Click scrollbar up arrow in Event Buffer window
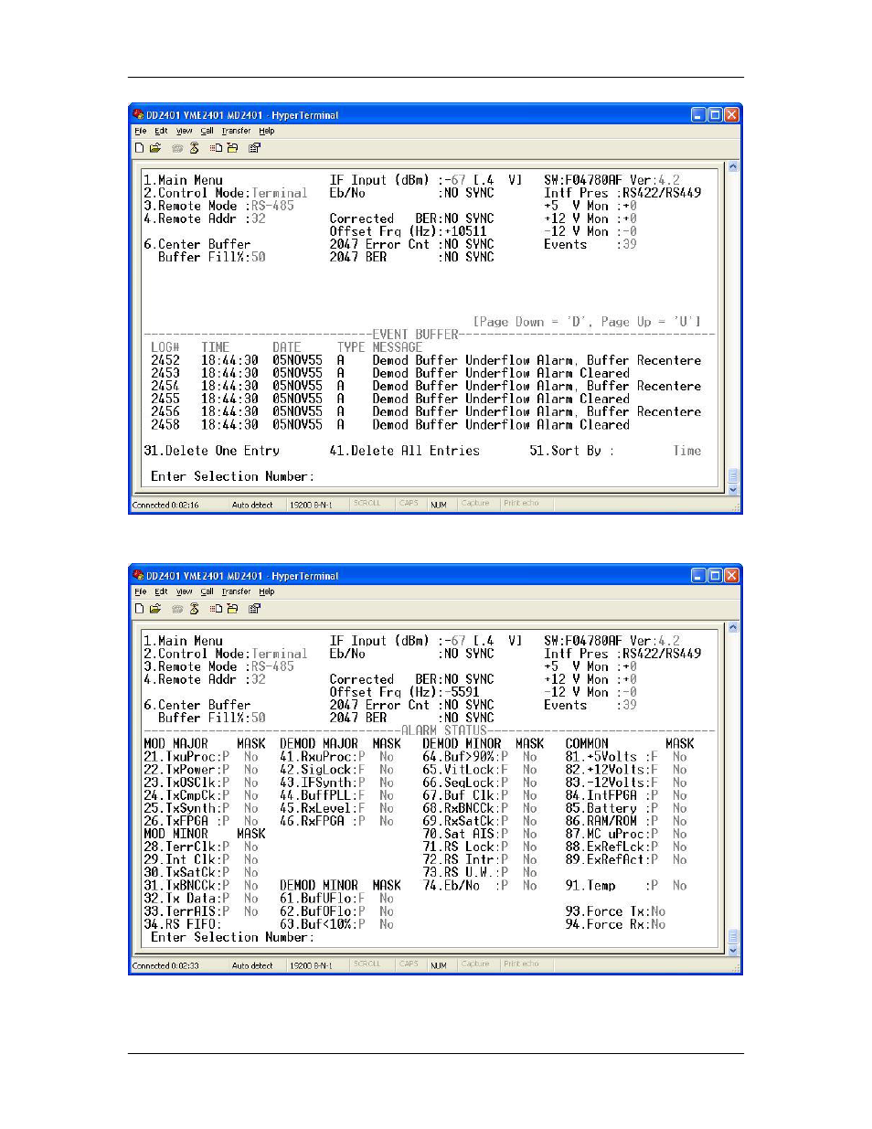This screenshot has width=872, height=1129. (x=732, y=167)
